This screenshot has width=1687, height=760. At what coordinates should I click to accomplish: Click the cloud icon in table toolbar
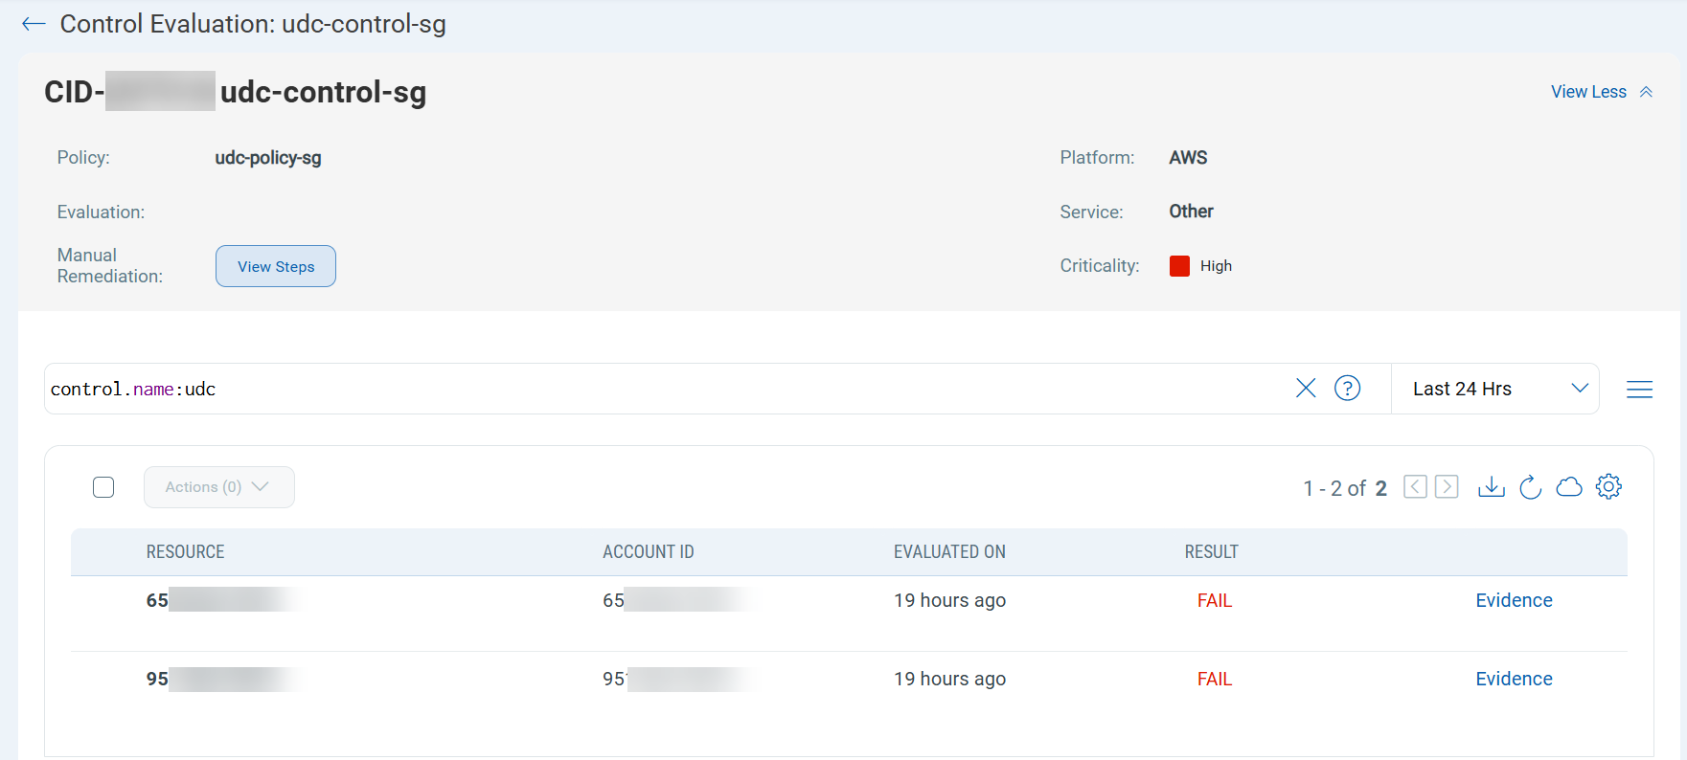point(1569,487)
